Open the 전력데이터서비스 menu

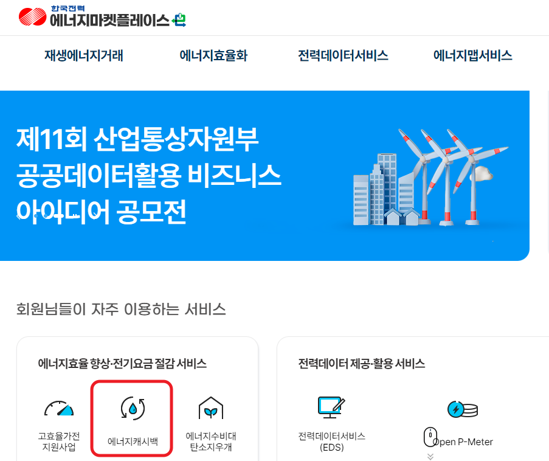[x=343, y=56]
